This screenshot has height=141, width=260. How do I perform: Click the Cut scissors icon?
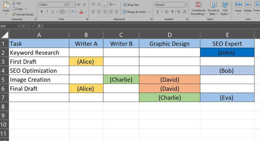(14, 3)
